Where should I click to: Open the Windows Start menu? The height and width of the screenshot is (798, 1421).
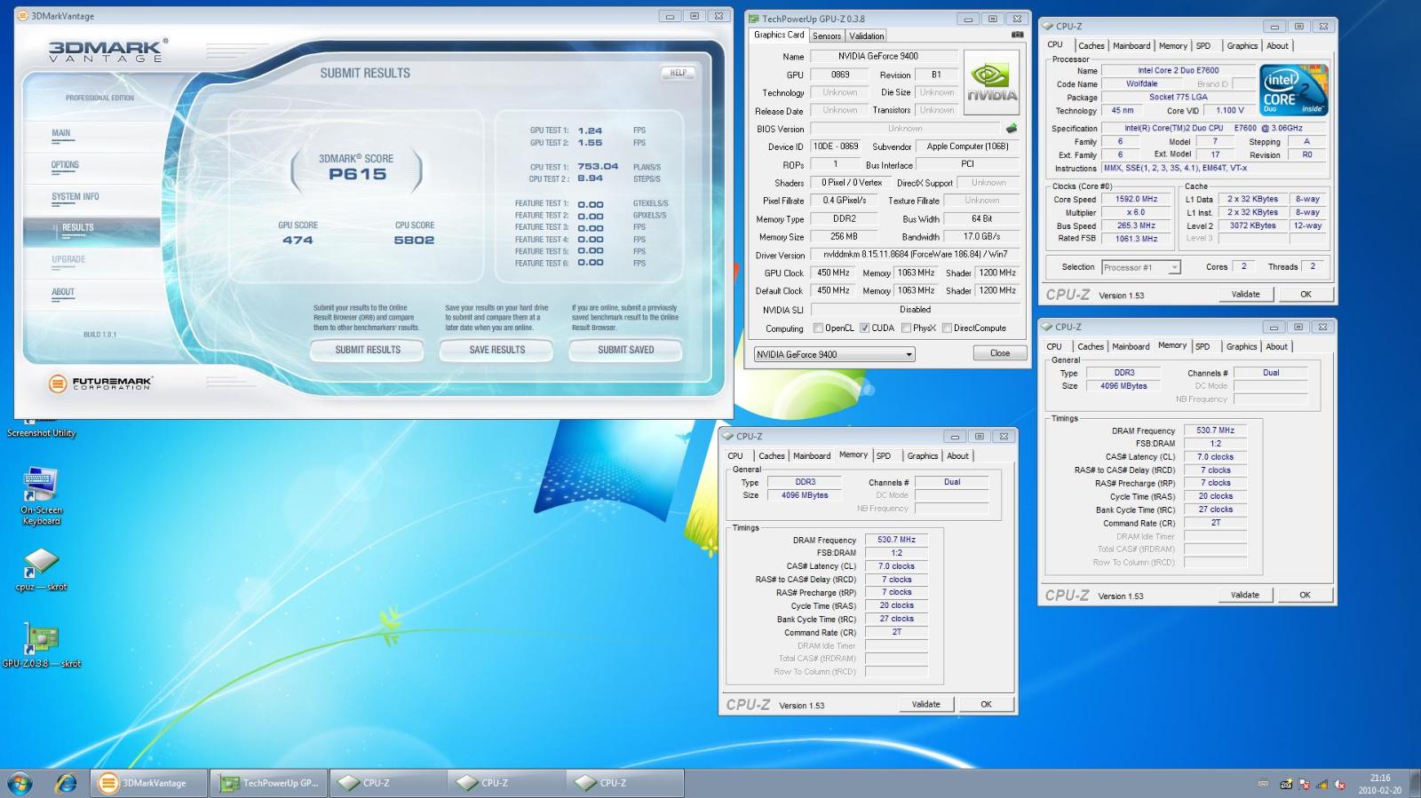(x=20, y=783)
